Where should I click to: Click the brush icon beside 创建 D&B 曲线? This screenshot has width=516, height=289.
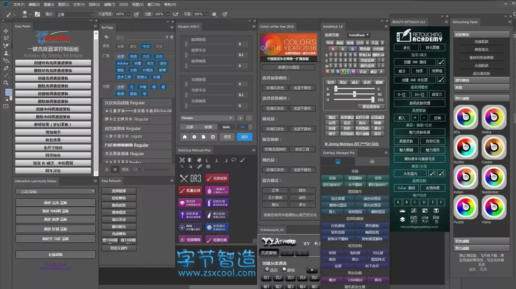[x=441, y=62]
